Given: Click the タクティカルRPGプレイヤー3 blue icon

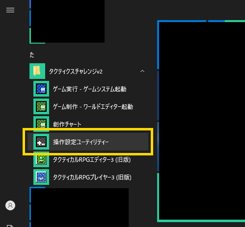Looking at the screenshot, I should [41, 177].
